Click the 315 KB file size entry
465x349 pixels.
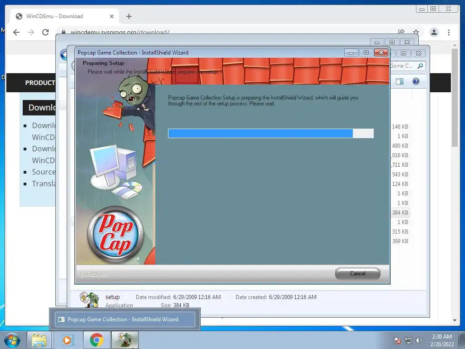[400, 231]
